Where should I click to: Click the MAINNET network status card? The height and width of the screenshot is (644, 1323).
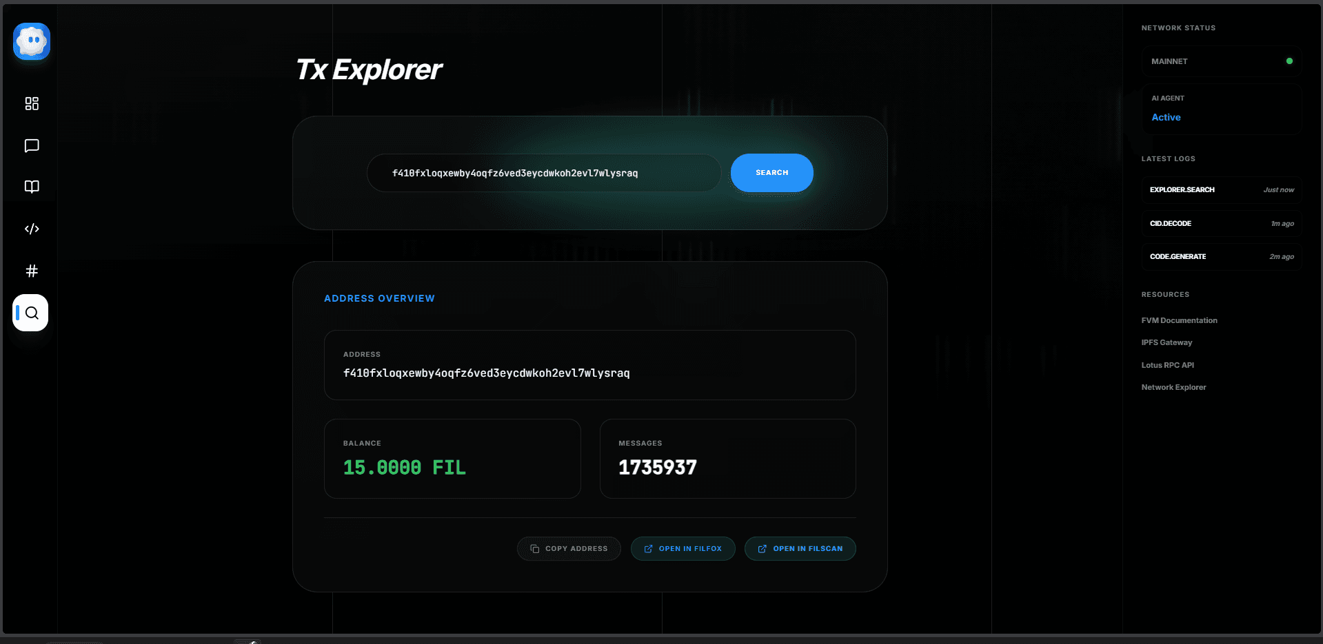[x=1221, y=61]
